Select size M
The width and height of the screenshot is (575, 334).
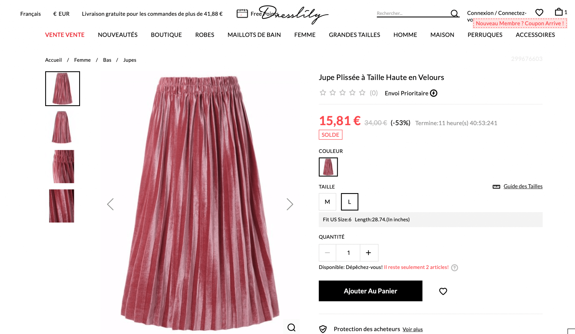tap(327, 202)
